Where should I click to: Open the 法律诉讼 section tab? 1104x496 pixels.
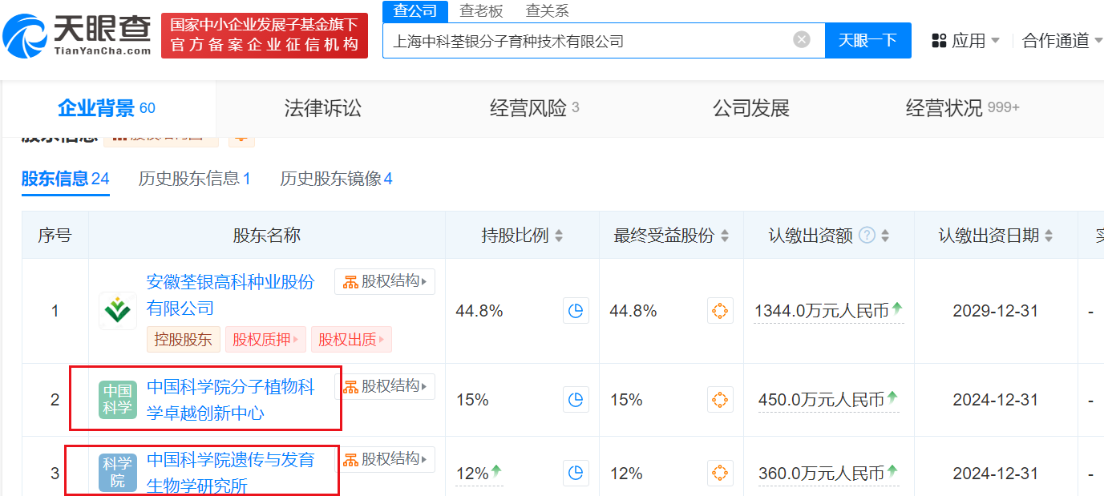pyautogui.click(x=323, y=108)
